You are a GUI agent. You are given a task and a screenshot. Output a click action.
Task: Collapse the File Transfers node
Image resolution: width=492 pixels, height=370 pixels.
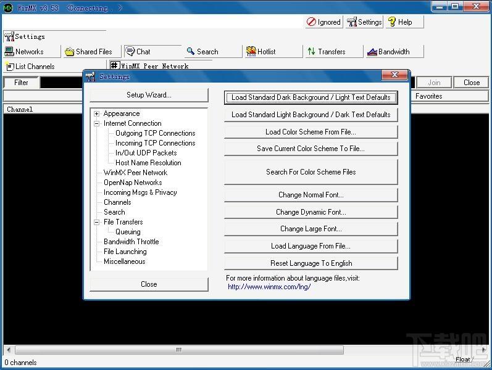pyautogui.click(x=97, y=222)
